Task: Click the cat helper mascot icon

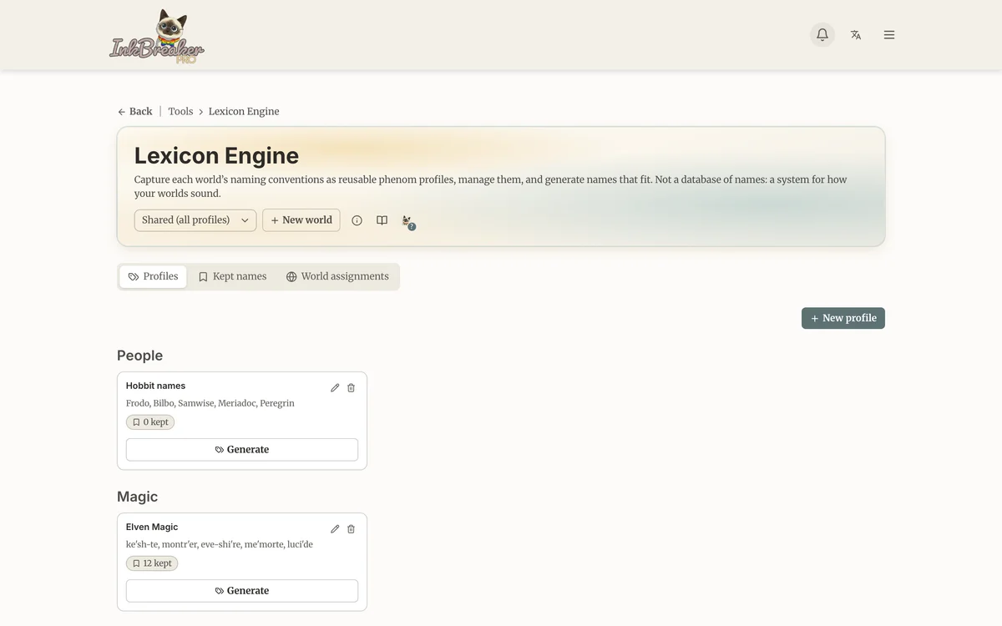Action: click(407, 221)
